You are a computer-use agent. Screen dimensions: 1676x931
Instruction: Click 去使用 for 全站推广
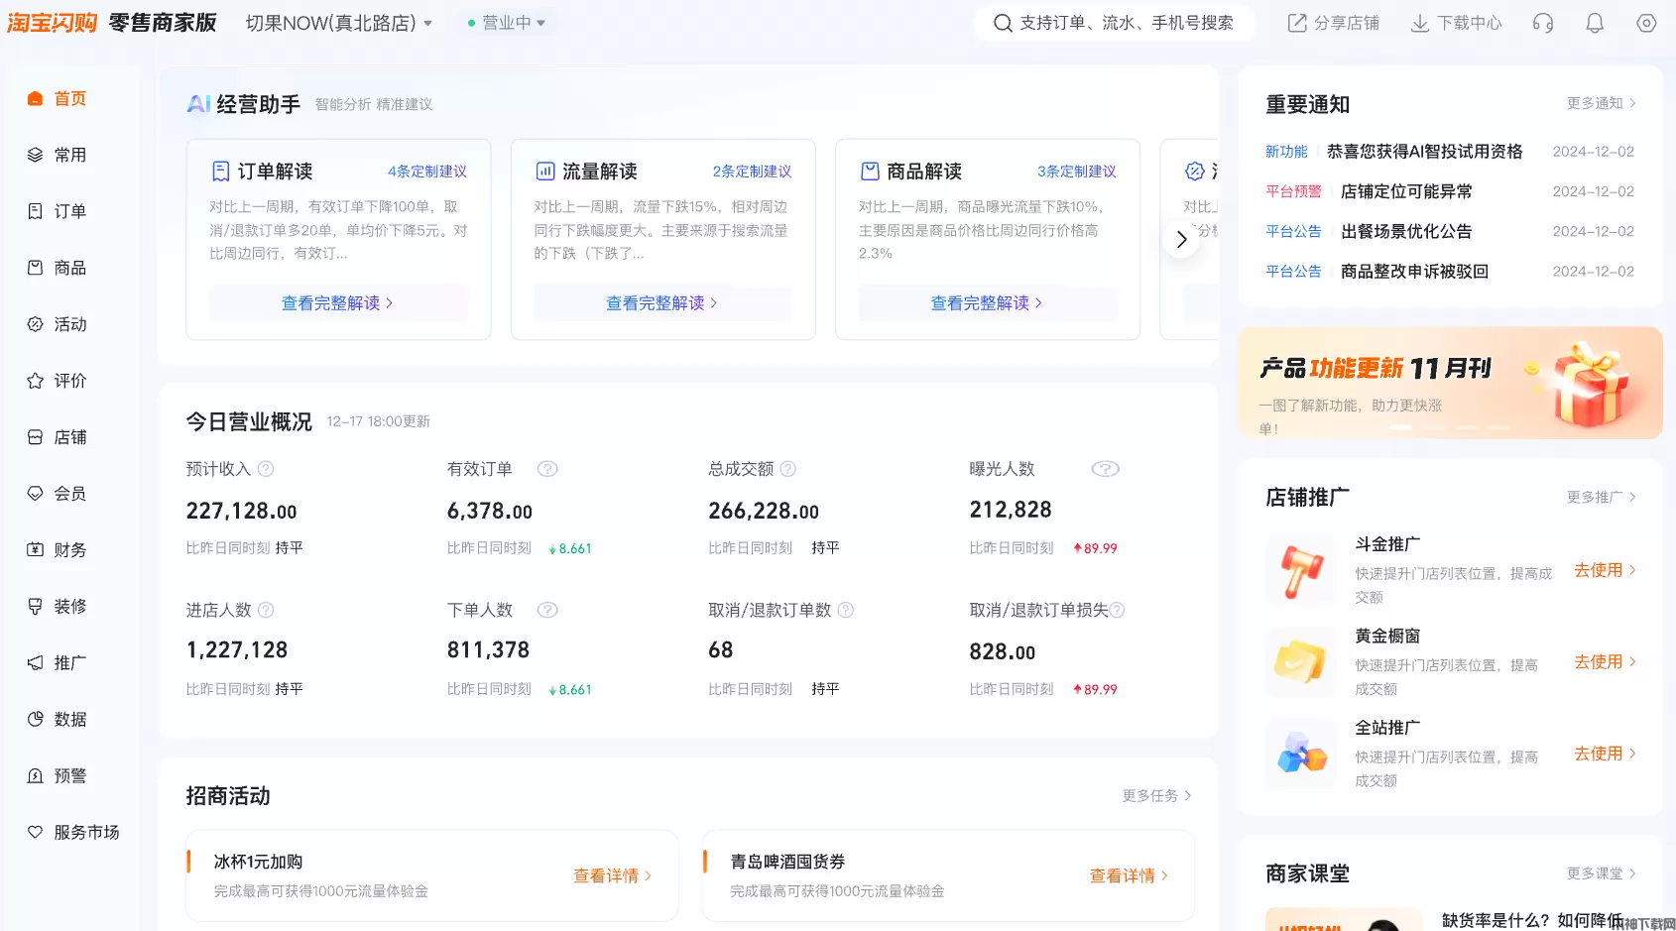point(1605,754)
